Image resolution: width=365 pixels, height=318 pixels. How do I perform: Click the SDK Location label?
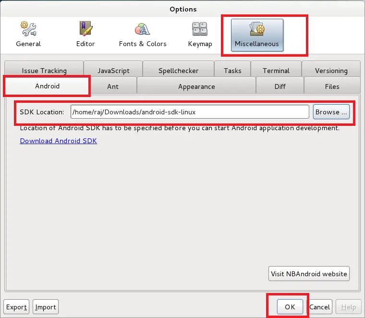coord(42,112)
